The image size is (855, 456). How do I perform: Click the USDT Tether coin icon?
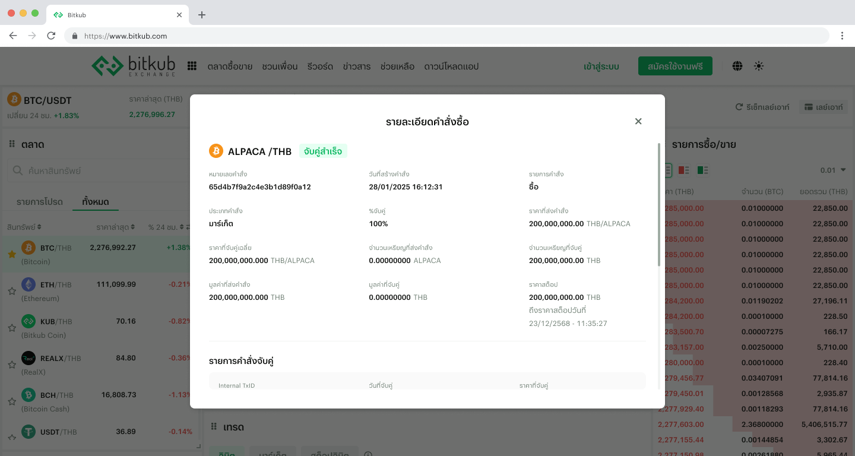click(28, 432)
